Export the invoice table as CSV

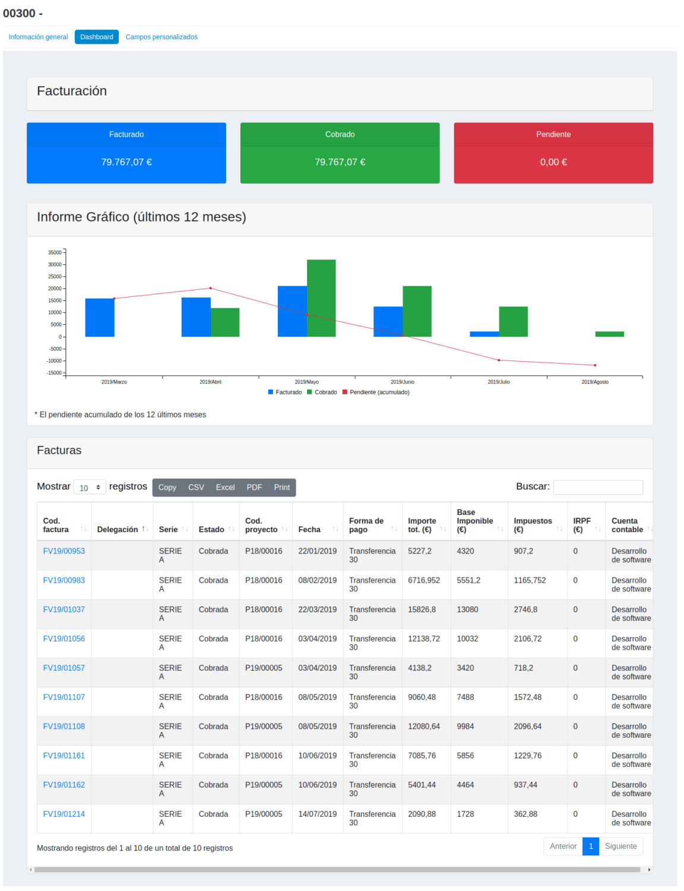195,487
